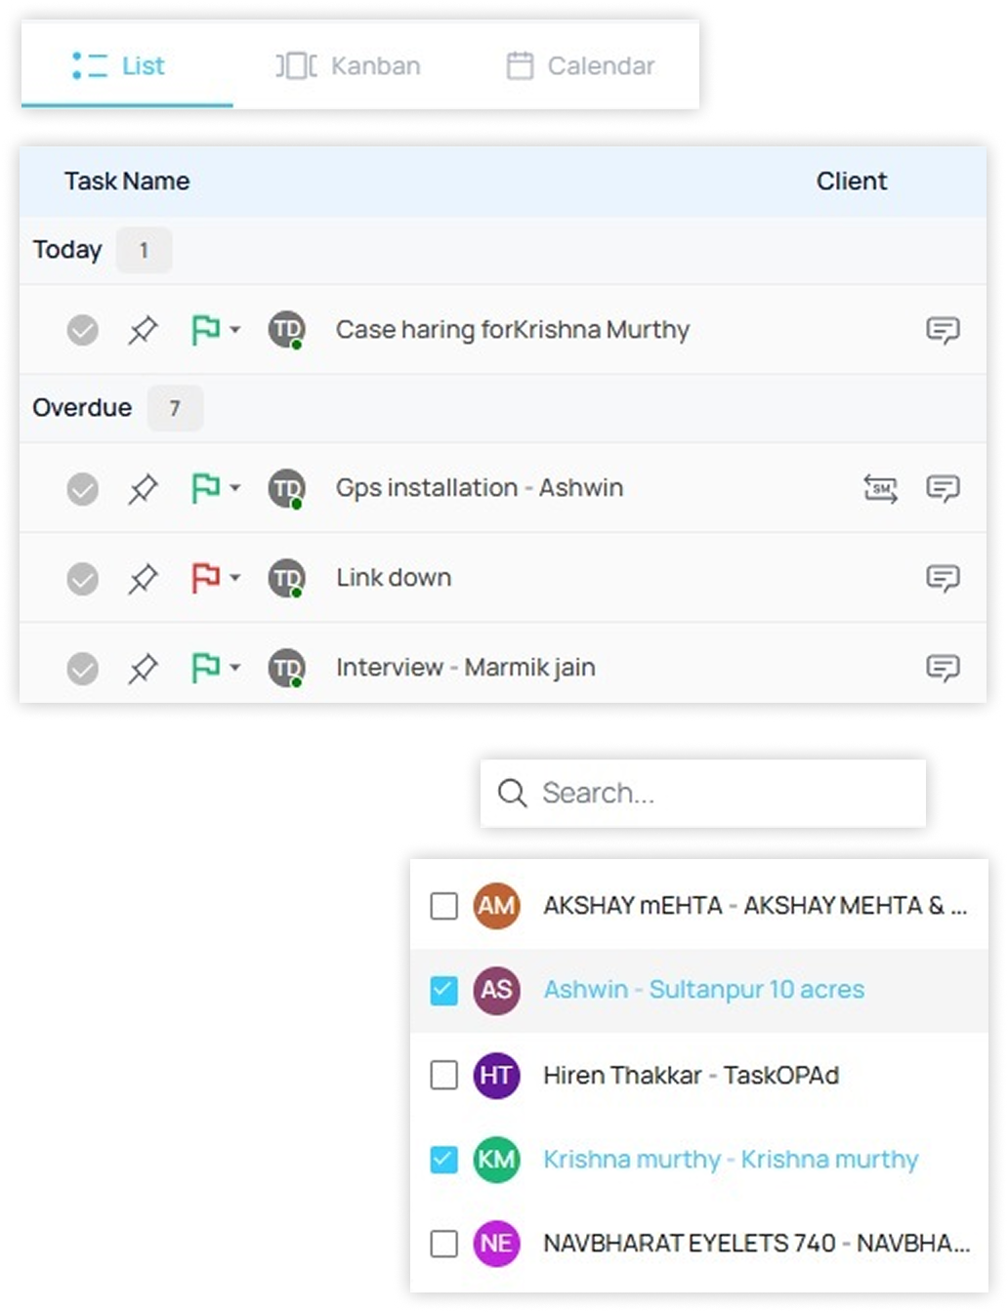Image resolution: width=1008 pixels, height=1312 pixels.
Task: Check the Hiren Thakkar - TaskOPAd checkbox
Action: pos(444,1075)
